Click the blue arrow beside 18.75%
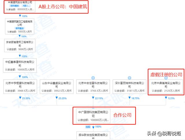The height and width of the screenshot is (140, 185). 129,98
